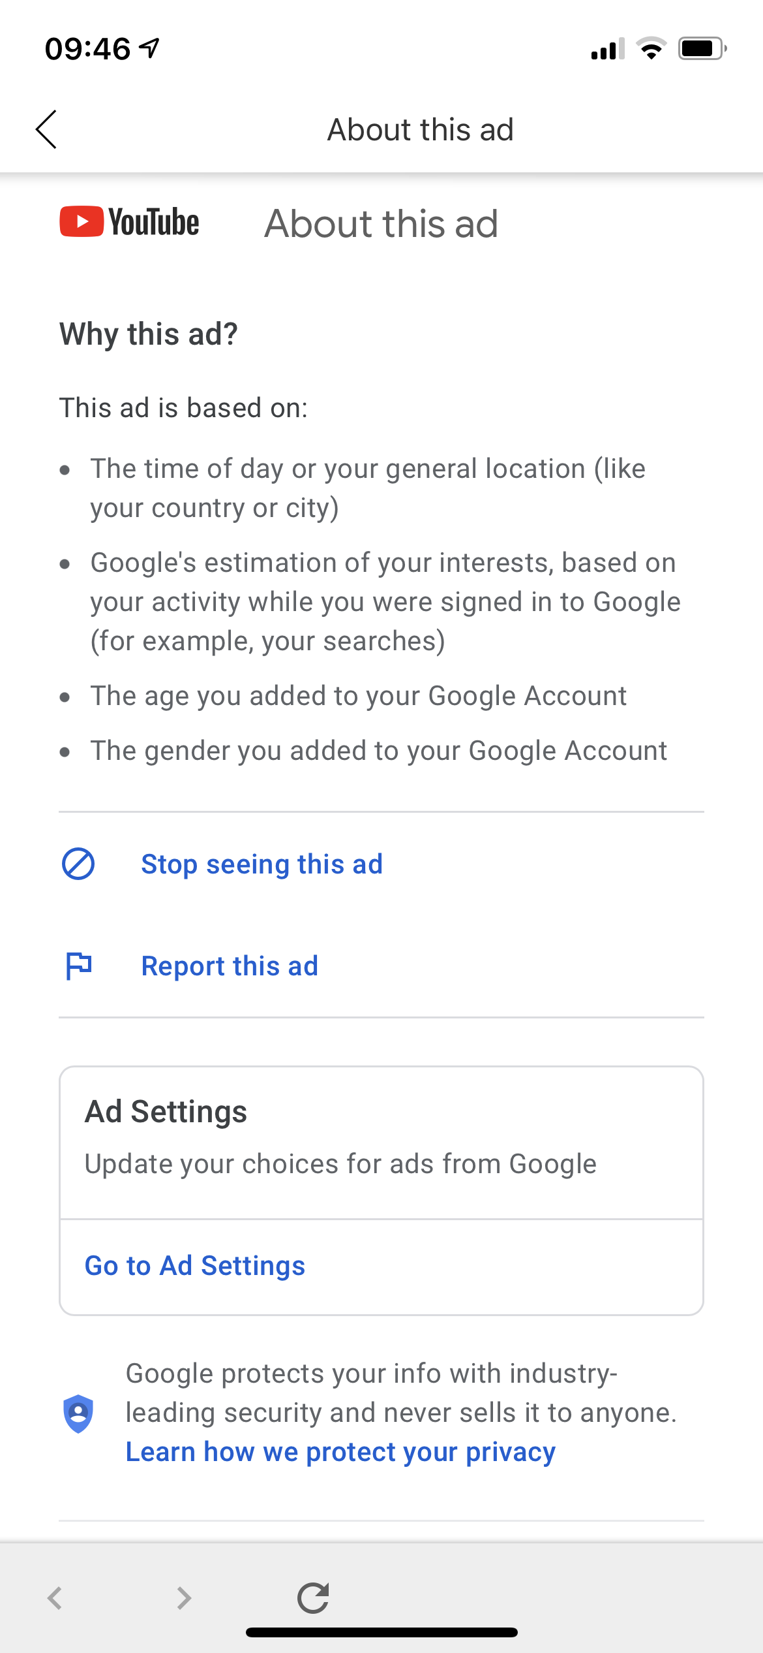
Task: Tap the status bar clock time
Action: [87, 49]
